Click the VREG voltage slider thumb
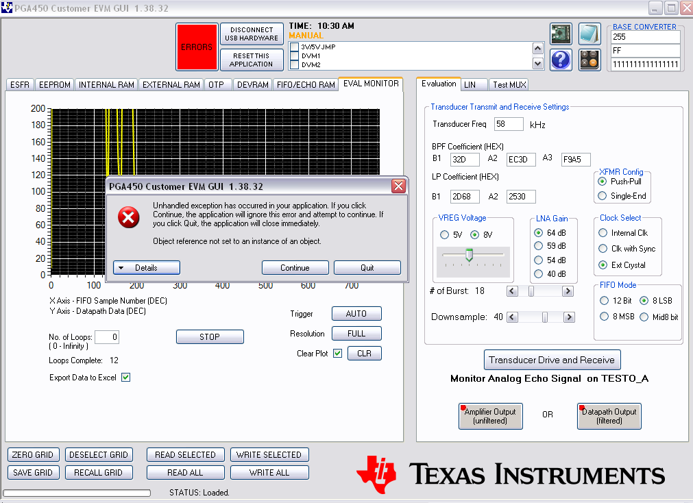Screen dimensions: 693x503 pyautogui.click(x=470, y=255)
